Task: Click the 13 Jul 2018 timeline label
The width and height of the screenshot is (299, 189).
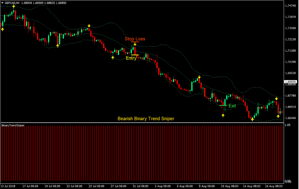Action: [x=8, y=186]
